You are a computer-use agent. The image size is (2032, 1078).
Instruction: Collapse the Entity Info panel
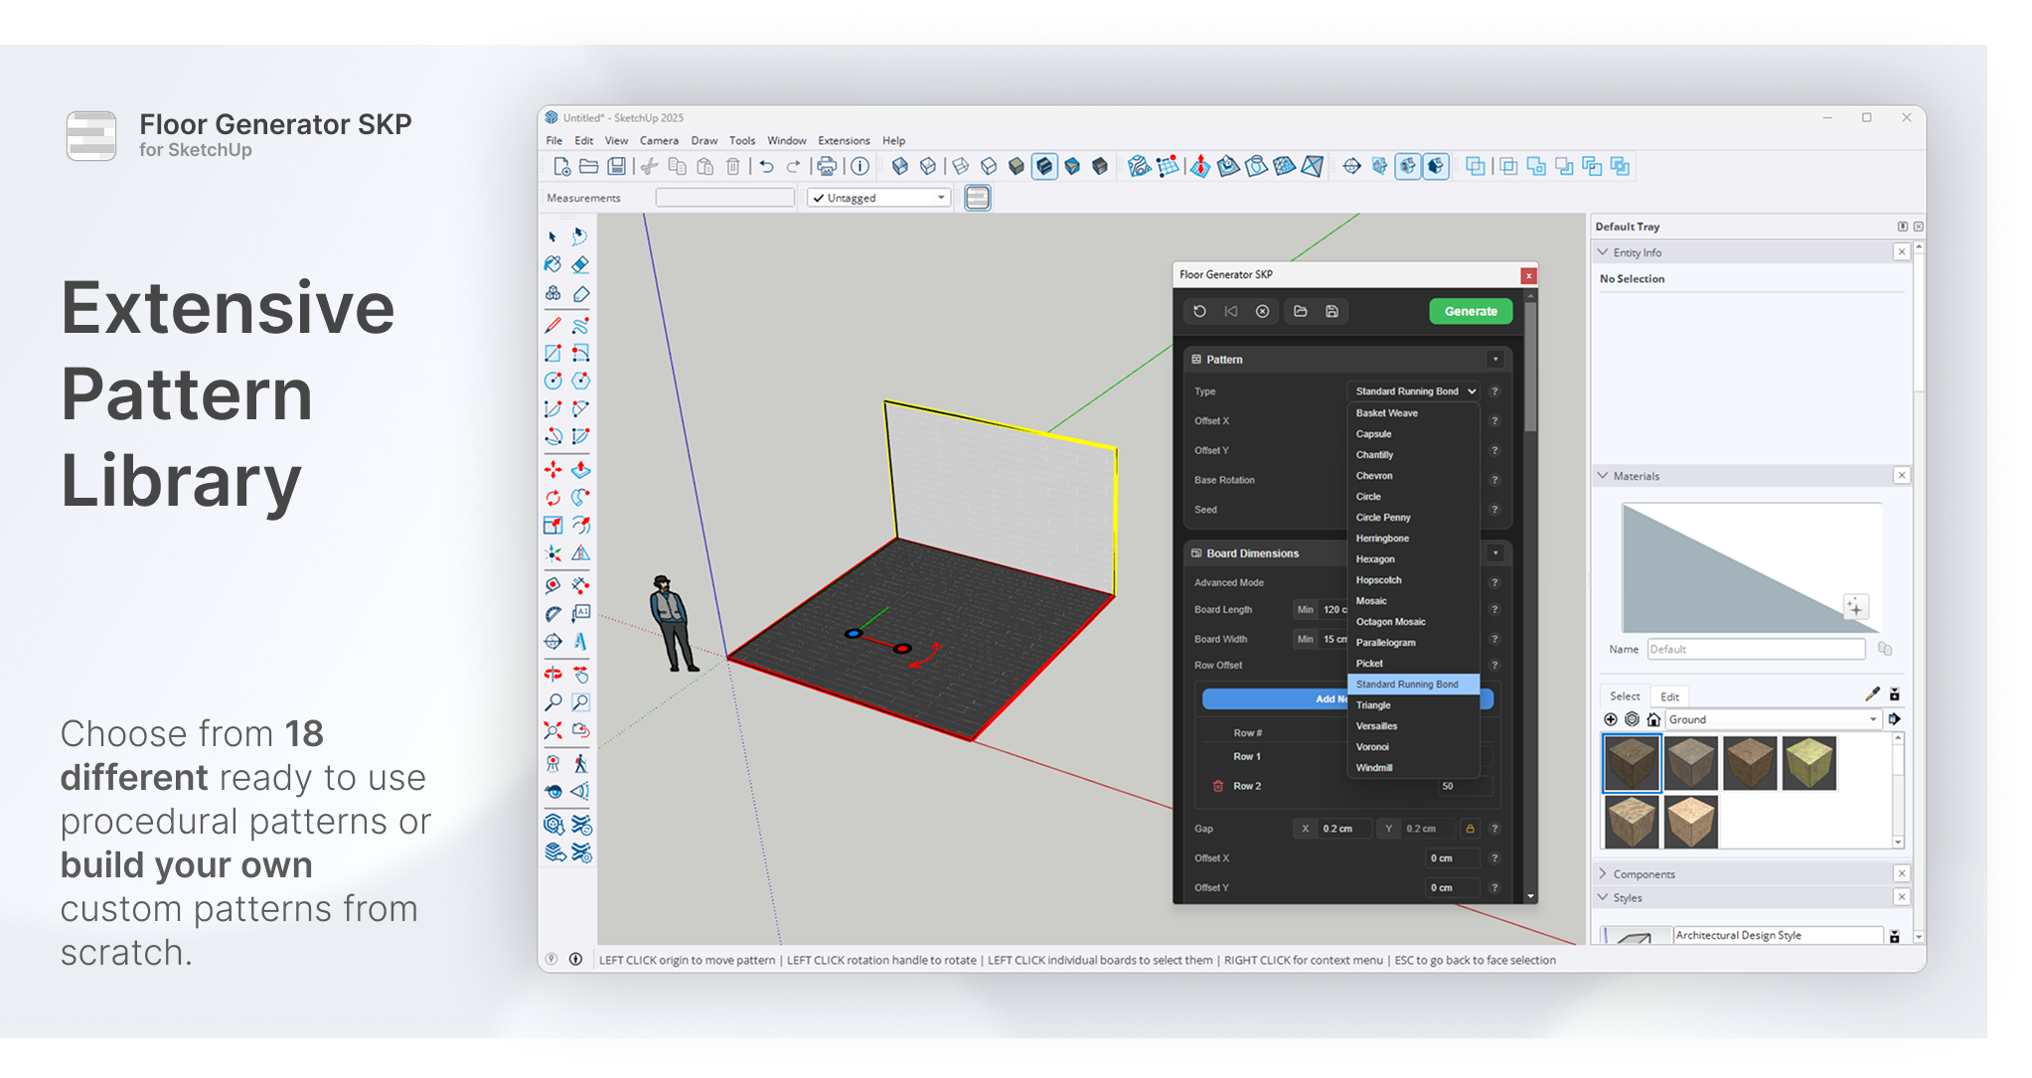click(x=1604, y=252)
